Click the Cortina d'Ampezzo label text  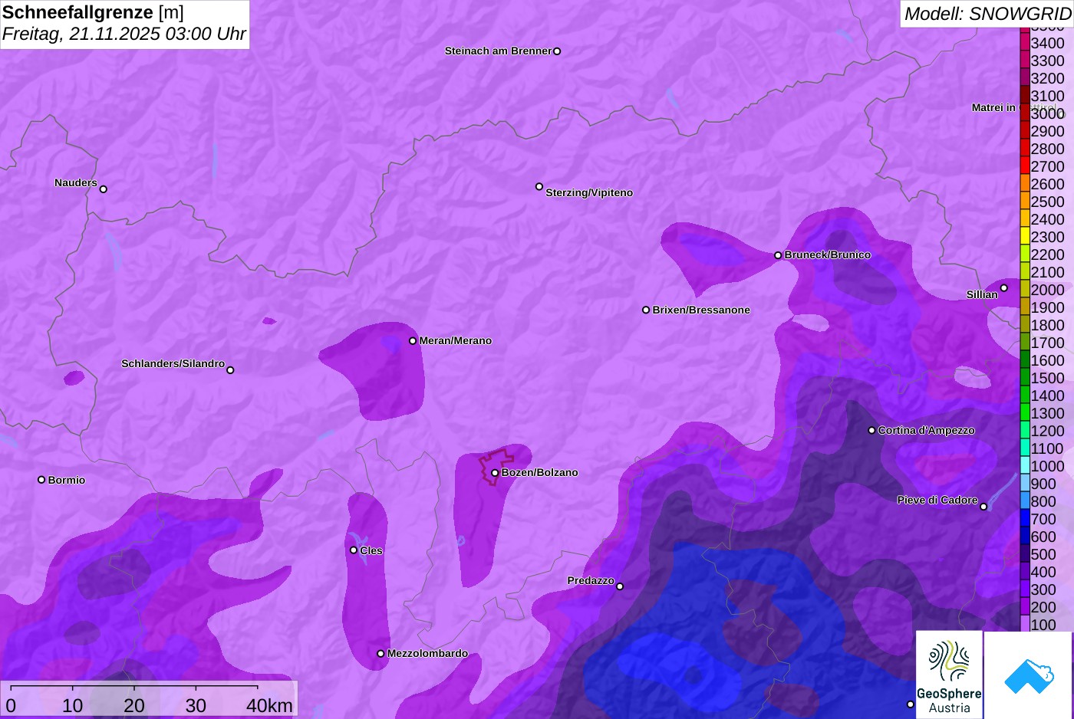point(927,430)
